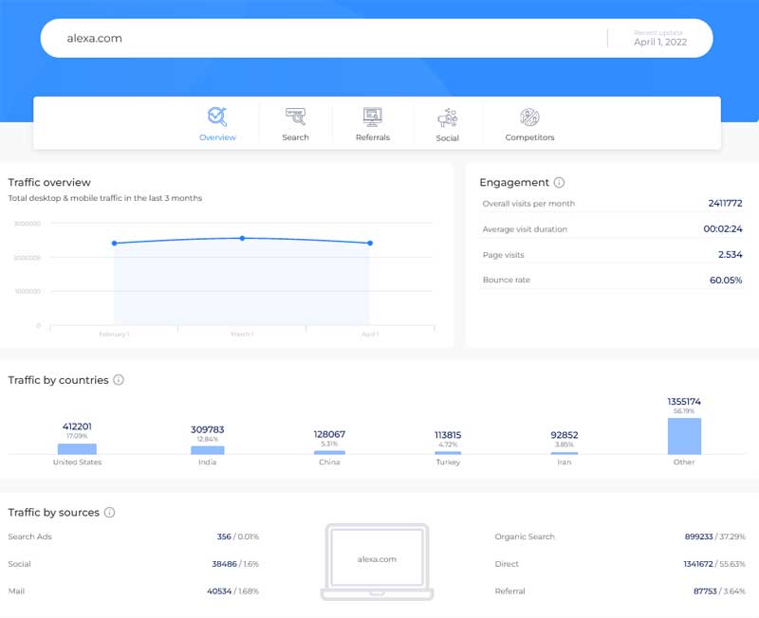The width and height of the screenshot is (759, 618).
Task: Click the Overview magnifier icon
Action: pyautogui.click(x=217, y=117)
